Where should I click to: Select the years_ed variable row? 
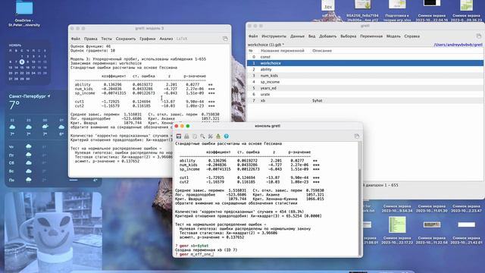tap(365, 88)
